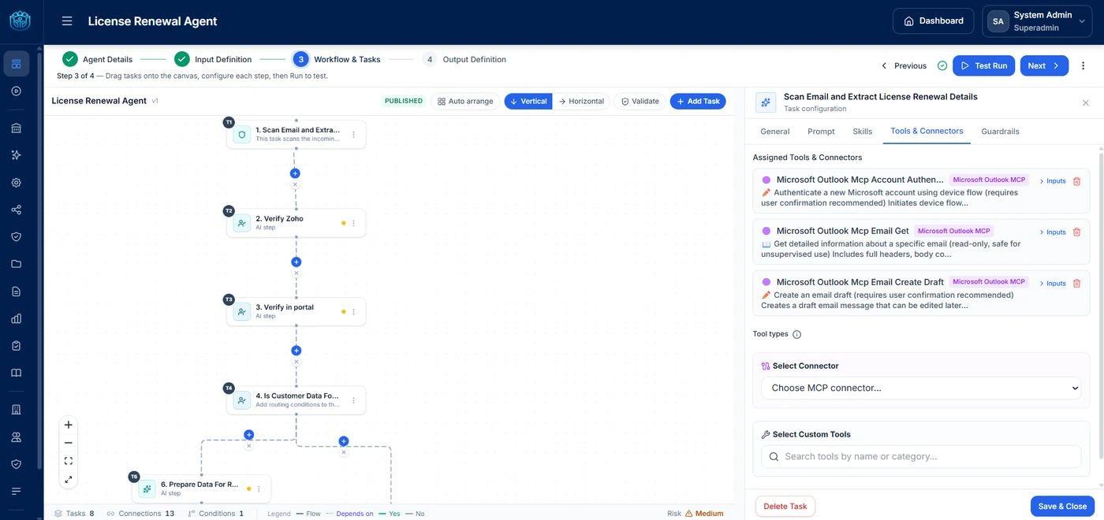Click the fit-to-screen canvas icon
This screenshot has width=1104, height=520.
[69, 461]
